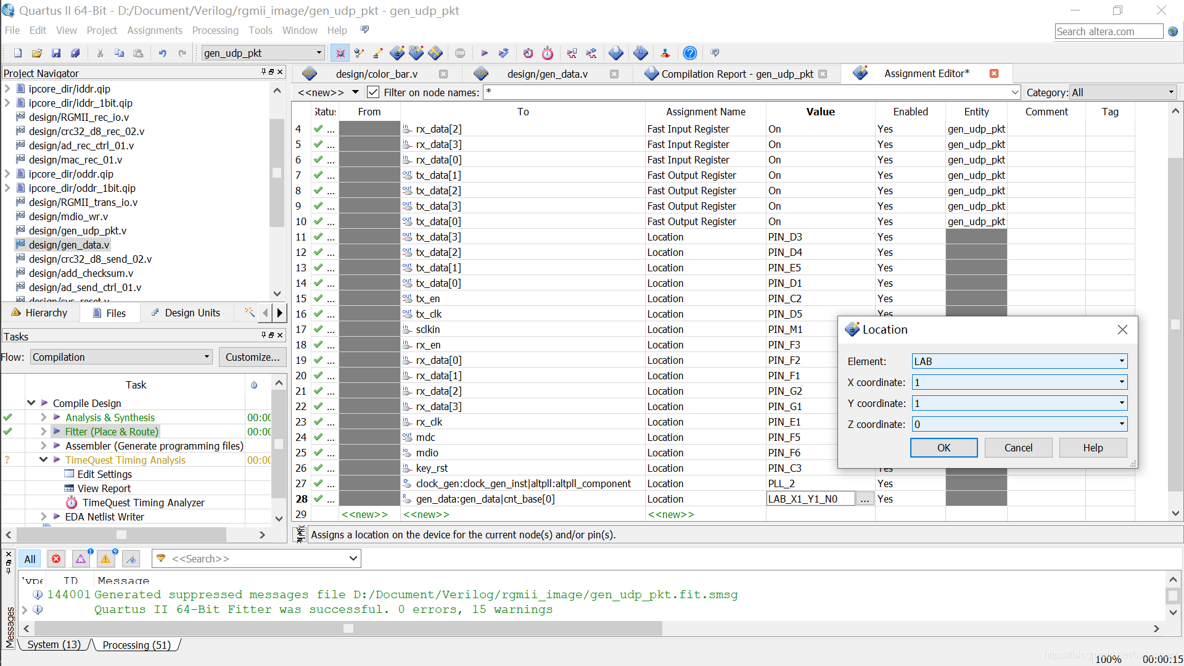
Task: Save all files with the stacked disks icon
Action: [x=75, y=54]
